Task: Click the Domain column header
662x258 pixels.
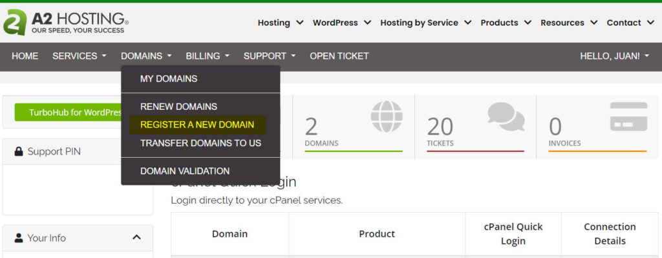Action: [x=230, y=234]
